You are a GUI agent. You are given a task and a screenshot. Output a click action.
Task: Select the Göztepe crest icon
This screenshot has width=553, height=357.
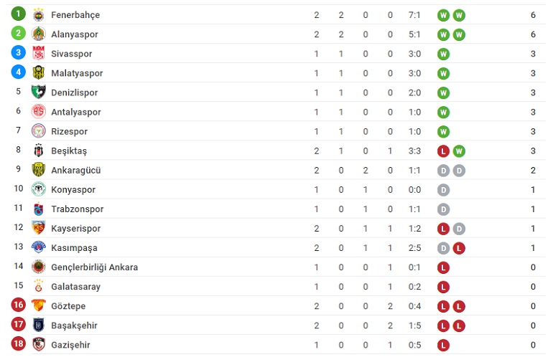point(39,305)
